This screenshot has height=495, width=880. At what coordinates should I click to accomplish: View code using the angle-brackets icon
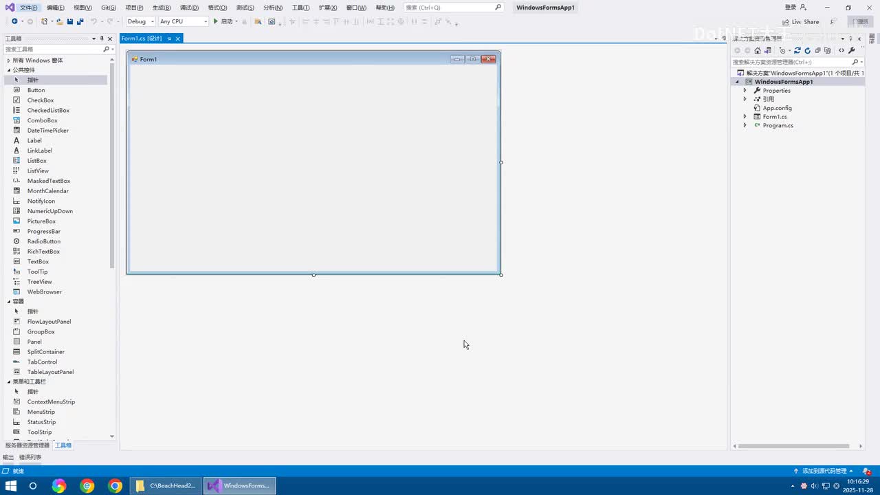pos(841,50)
